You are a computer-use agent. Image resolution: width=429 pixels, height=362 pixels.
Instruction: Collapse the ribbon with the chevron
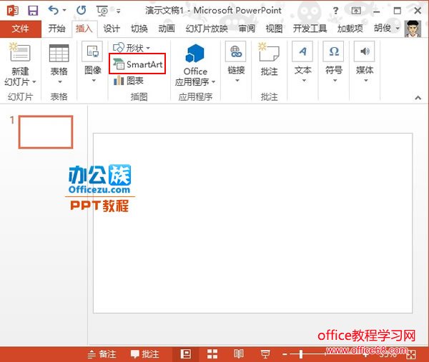[418, 98]
